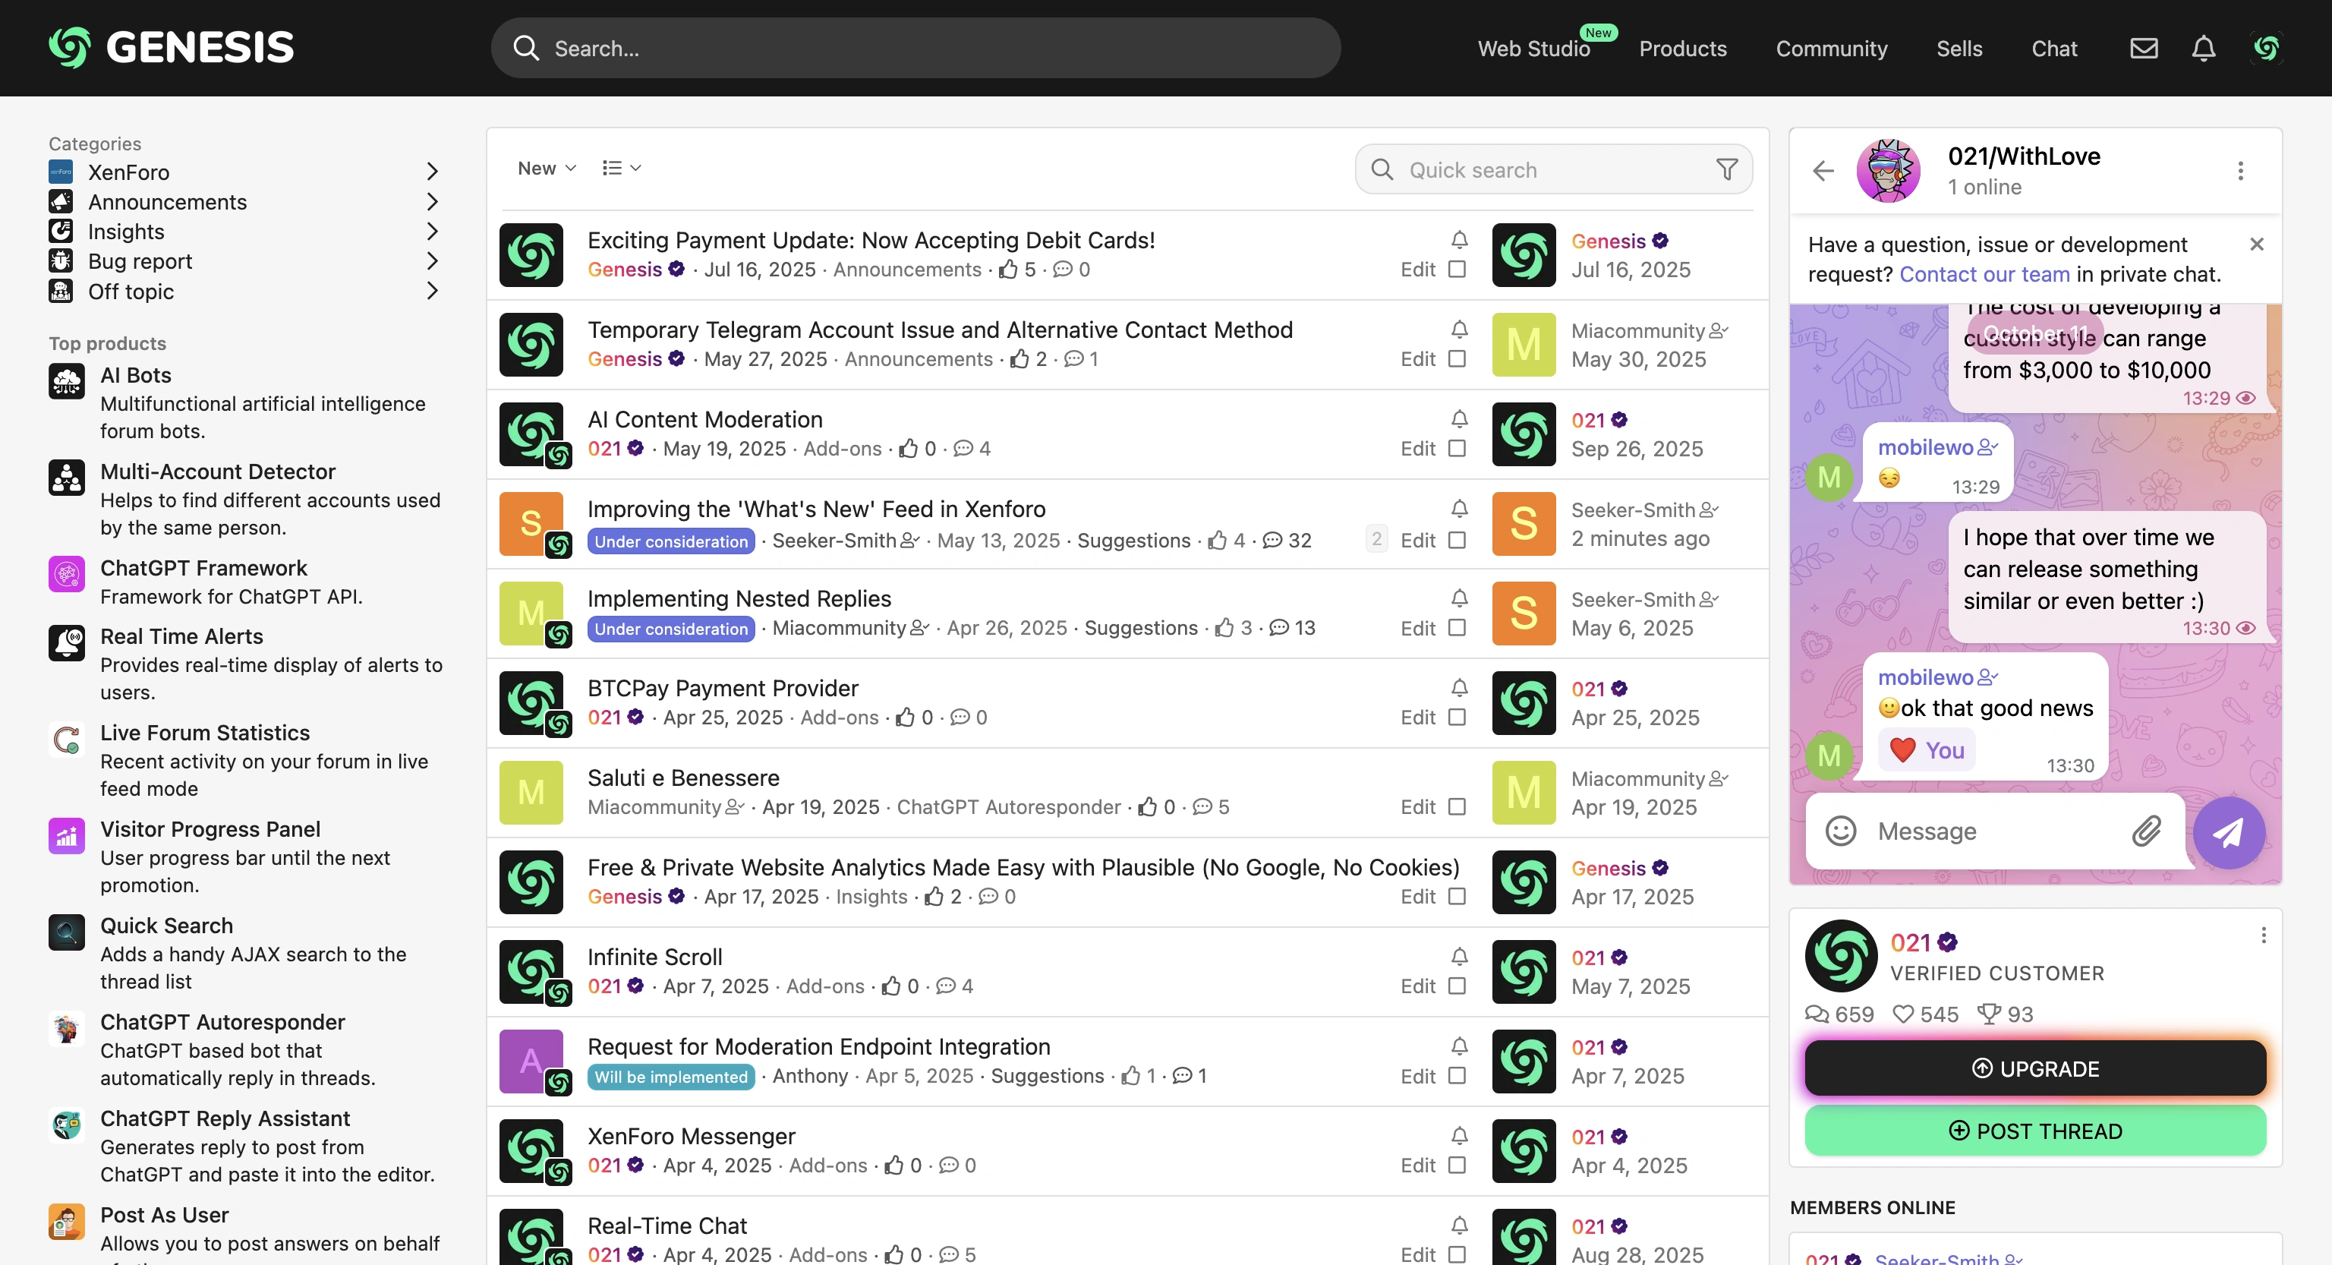Click the green POST THREAD button
This screenshot has width=2332, height=1265.
pyautogui.click(x=2034, y=1131)
